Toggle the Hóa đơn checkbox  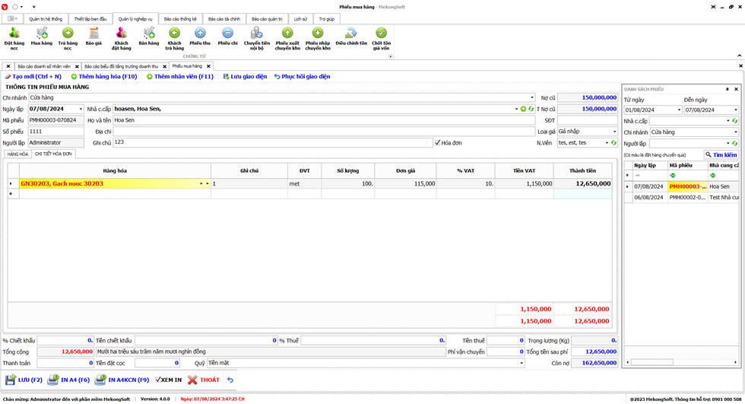[437, 142]
